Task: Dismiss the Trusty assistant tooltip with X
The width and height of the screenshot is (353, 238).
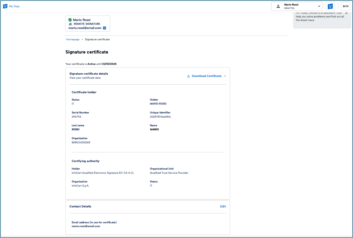Action: tap(346, 13)
